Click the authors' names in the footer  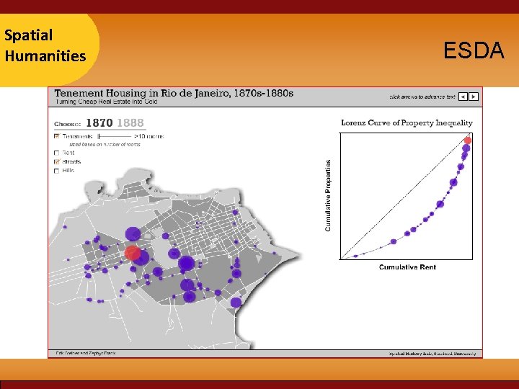[x=86, y=353]
